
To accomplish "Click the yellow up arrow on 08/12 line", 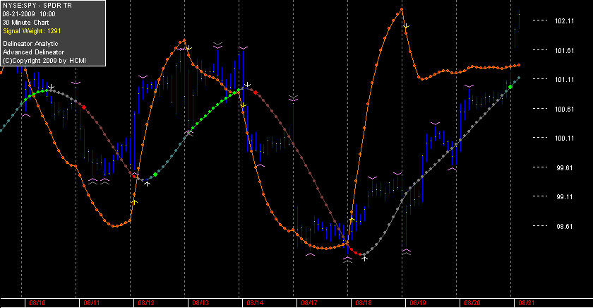I will click(x=134, y=202).
